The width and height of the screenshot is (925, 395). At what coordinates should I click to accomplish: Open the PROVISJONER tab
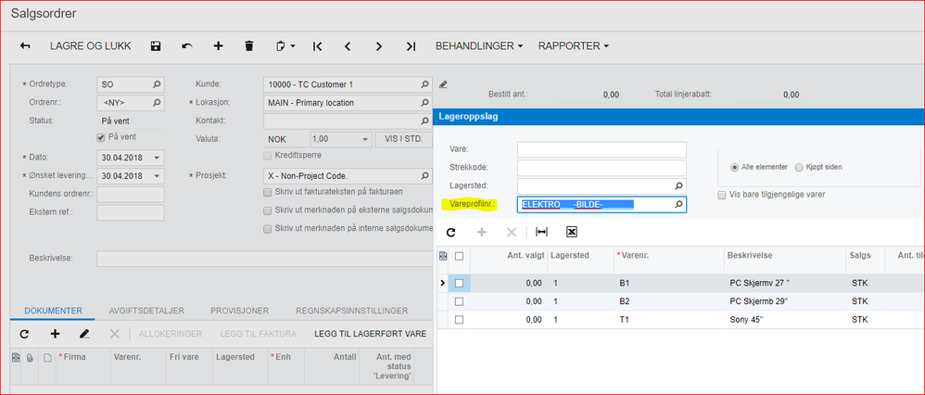242,311
